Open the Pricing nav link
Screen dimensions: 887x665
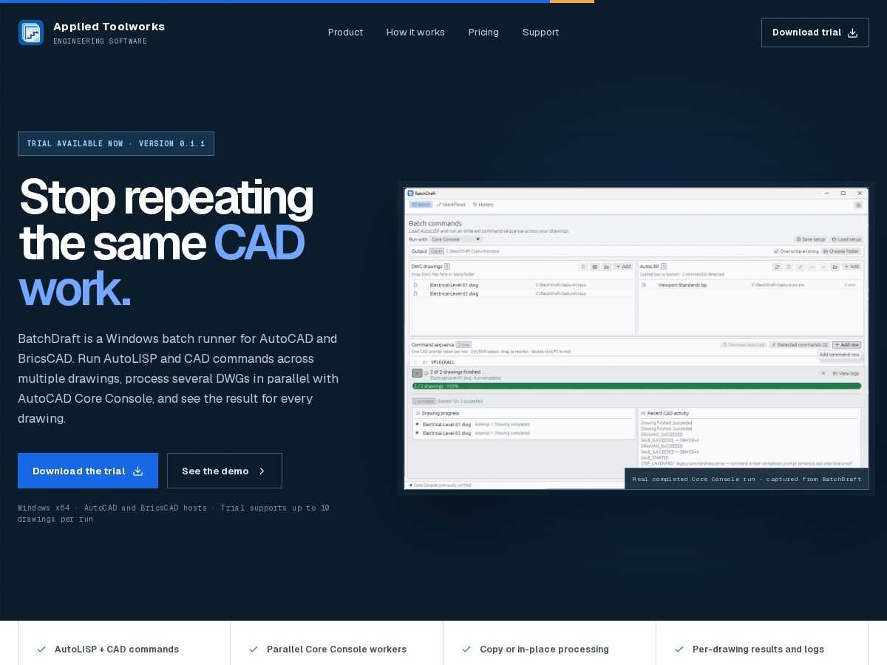(x=483, y=33)
